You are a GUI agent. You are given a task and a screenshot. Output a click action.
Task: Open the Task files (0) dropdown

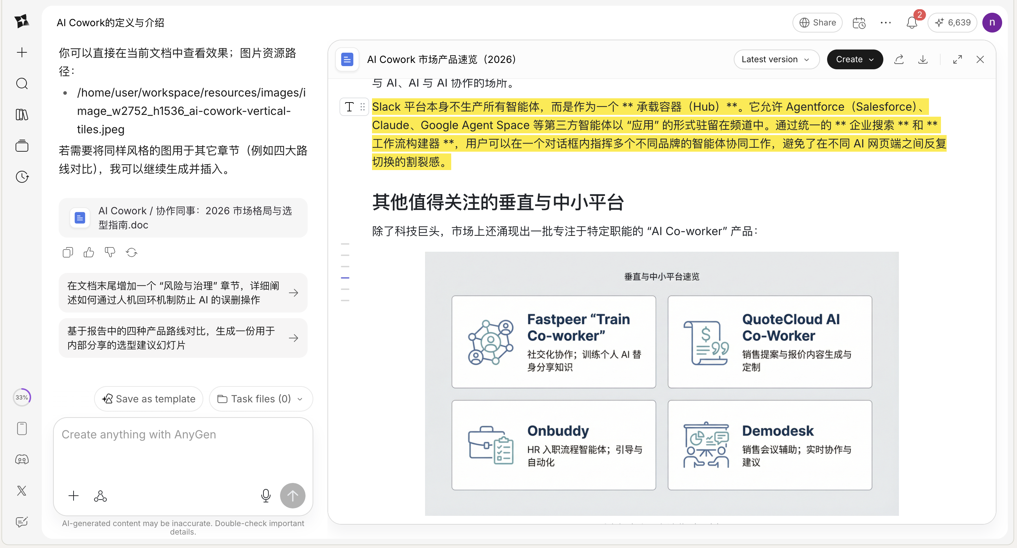tap(261, 399)
